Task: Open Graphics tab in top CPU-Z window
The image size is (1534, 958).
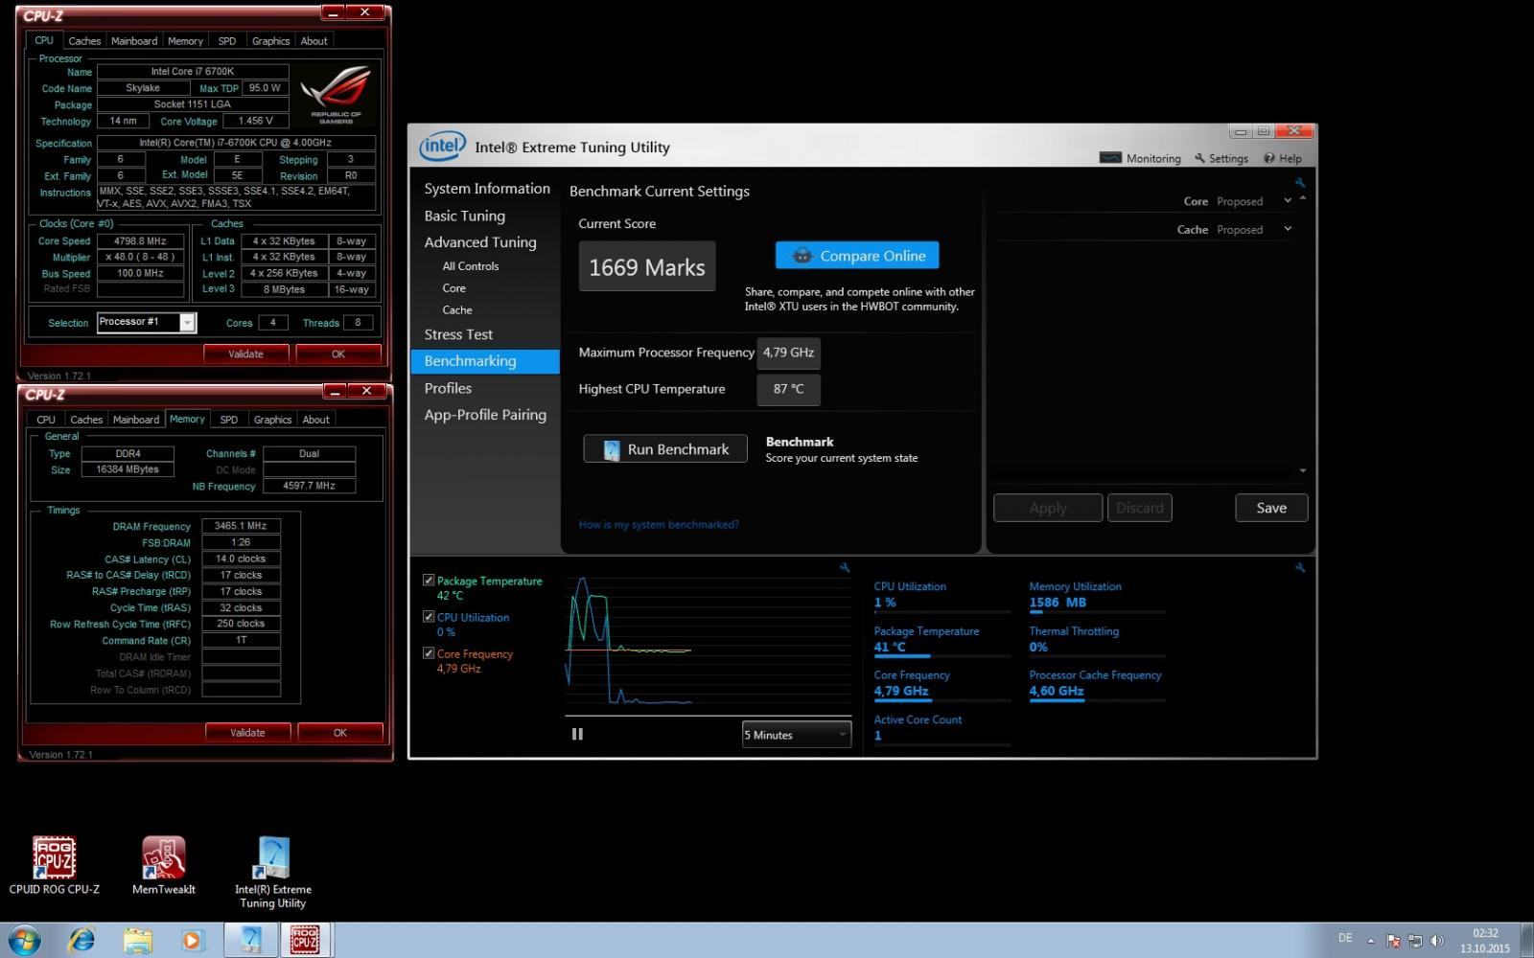Action: pos(270,41)
